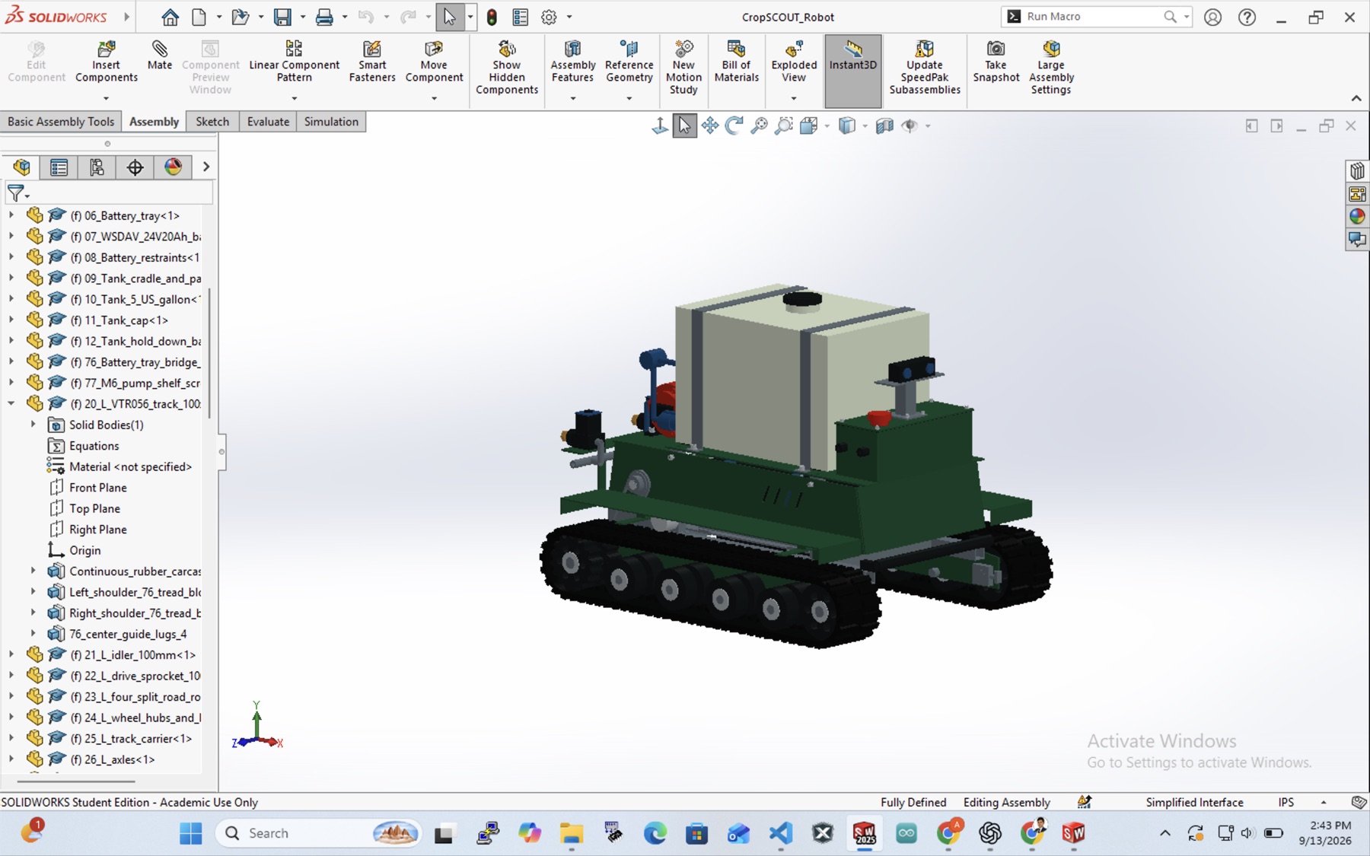Select Material <not specified> item
This screenshot has width=1370, height=856.
point(130,466)
